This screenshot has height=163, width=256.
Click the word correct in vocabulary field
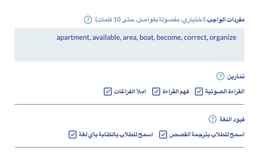[196, 38]
